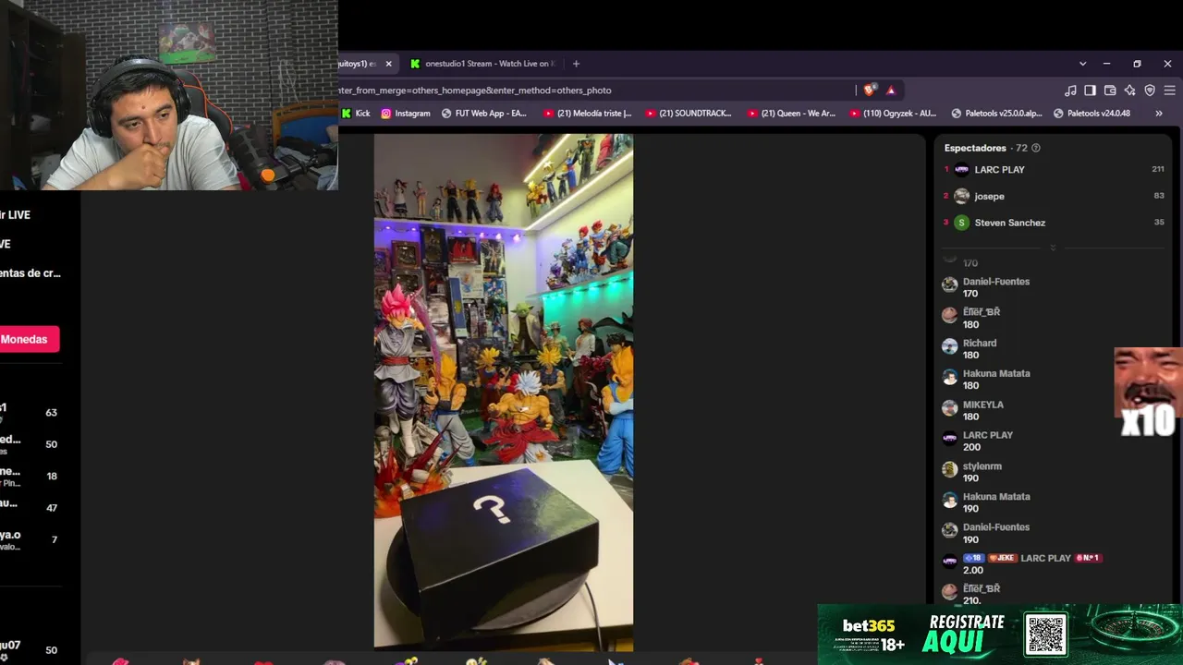Open josepe's avatar in top viewers
Image resolution: width=1183 pixels, height=665 pixels.
coord(962,196)
